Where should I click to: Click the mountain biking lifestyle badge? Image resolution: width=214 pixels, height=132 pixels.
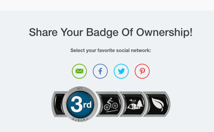(109, 104)
